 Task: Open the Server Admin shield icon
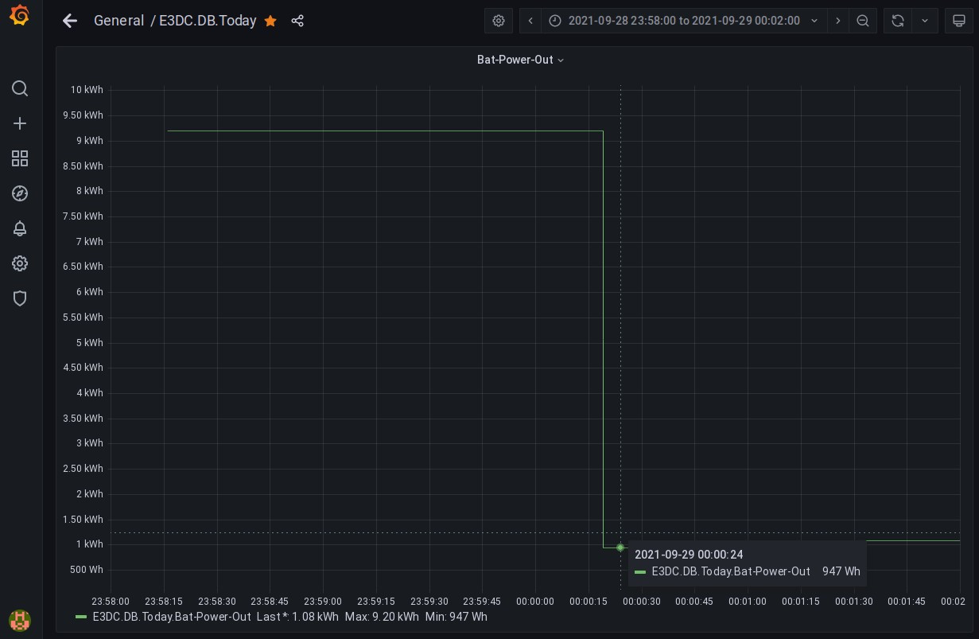[20, 298]
